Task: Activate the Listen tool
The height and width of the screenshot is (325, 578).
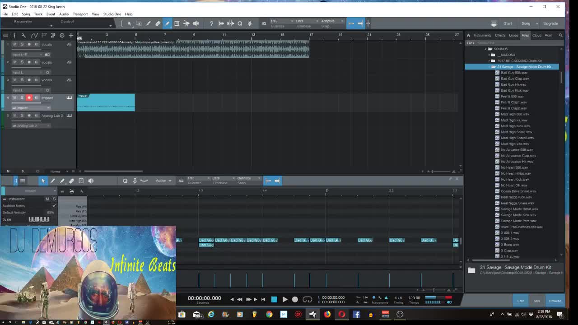Action: point(196,23)
